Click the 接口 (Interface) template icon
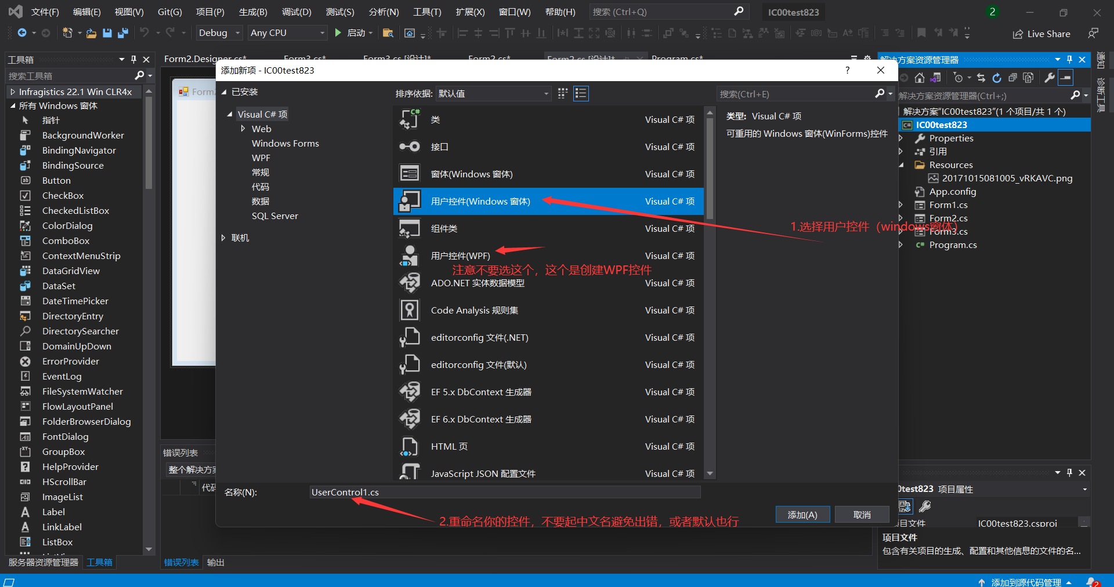 point(410,147)
